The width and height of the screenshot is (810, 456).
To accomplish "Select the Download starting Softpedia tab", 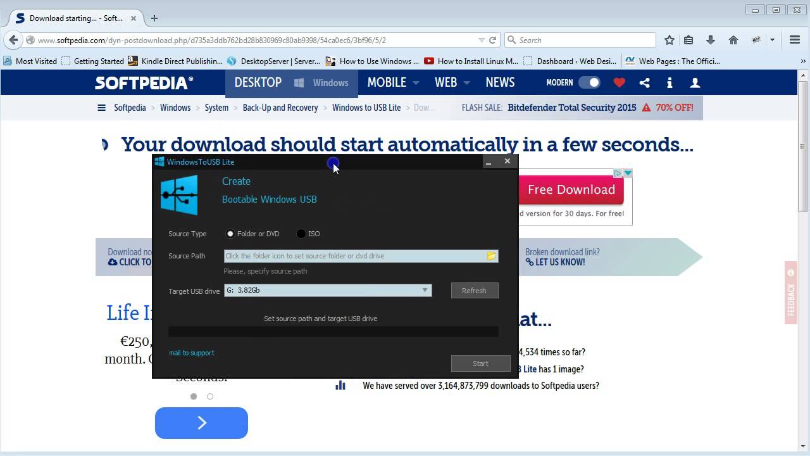I will click(x=75, y=18).
